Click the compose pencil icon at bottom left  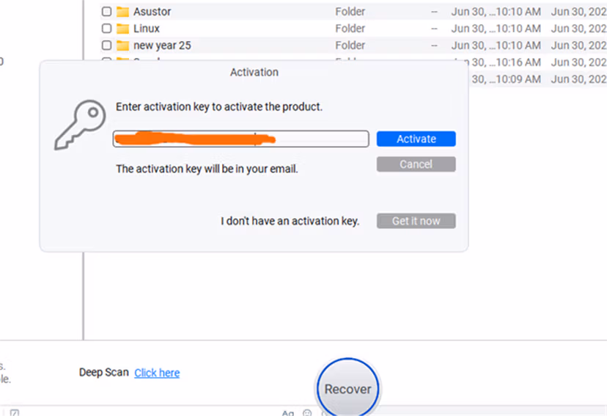[x=15, y=413]
